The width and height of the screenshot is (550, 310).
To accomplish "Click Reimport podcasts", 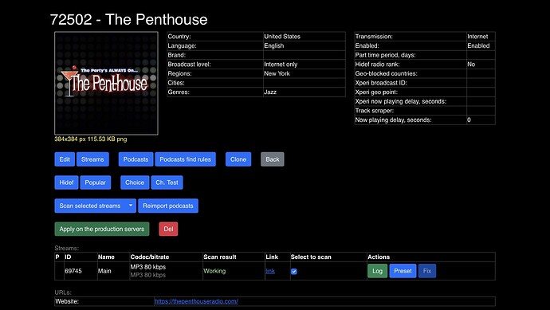I will (168, 206).
